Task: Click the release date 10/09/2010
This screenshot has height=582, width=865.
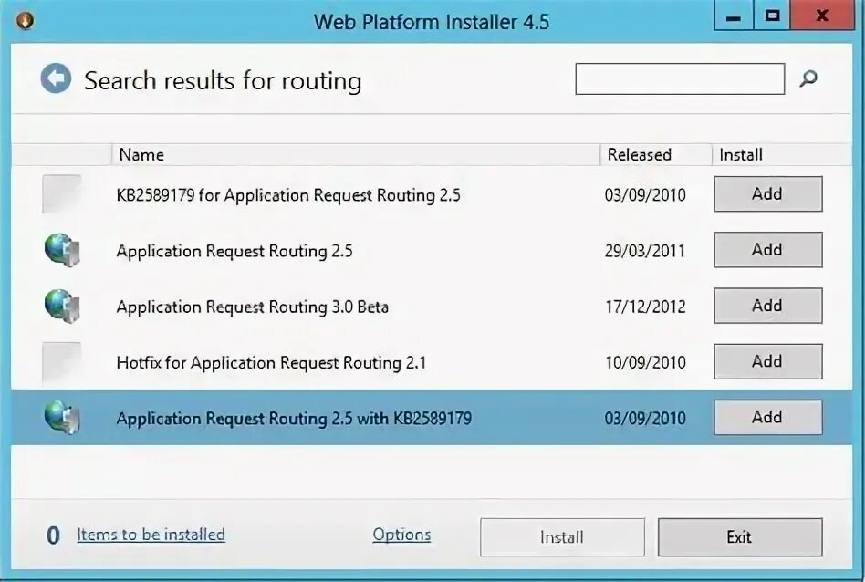Action: [645, 362]
